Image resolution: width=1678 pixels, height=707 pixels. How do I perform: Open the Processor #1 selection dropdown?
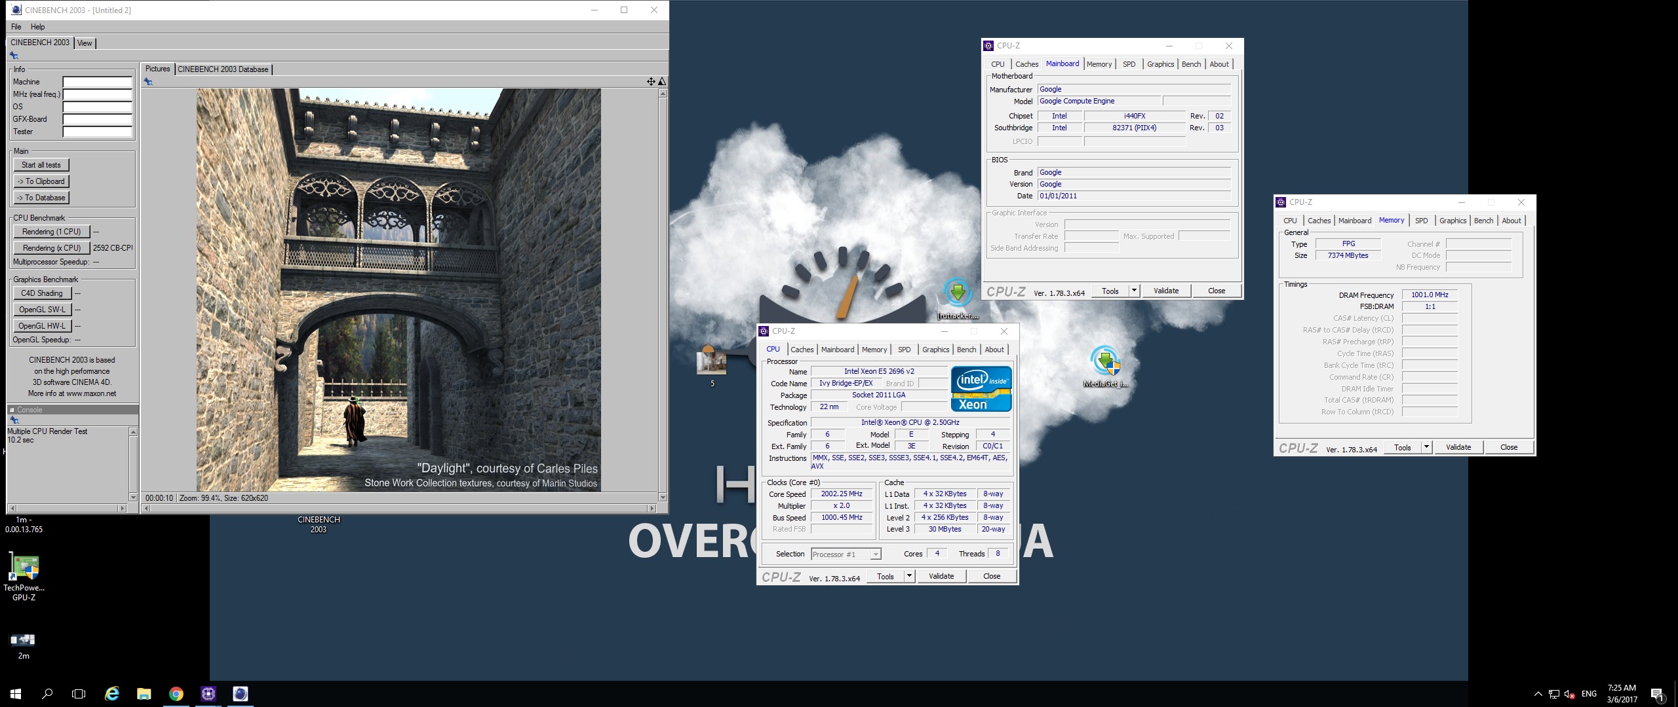846,554
